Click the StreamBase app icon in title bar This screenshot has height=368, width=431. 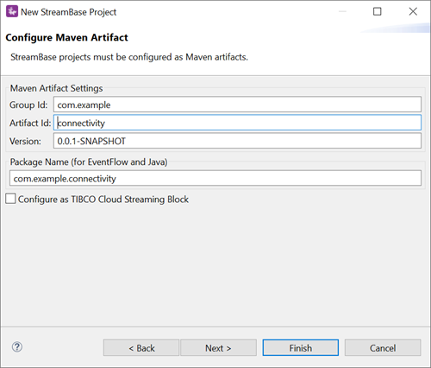tap(12, 11)
